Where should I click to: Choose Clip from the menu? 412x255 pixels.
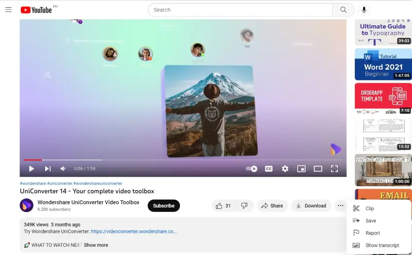point(379,208)
